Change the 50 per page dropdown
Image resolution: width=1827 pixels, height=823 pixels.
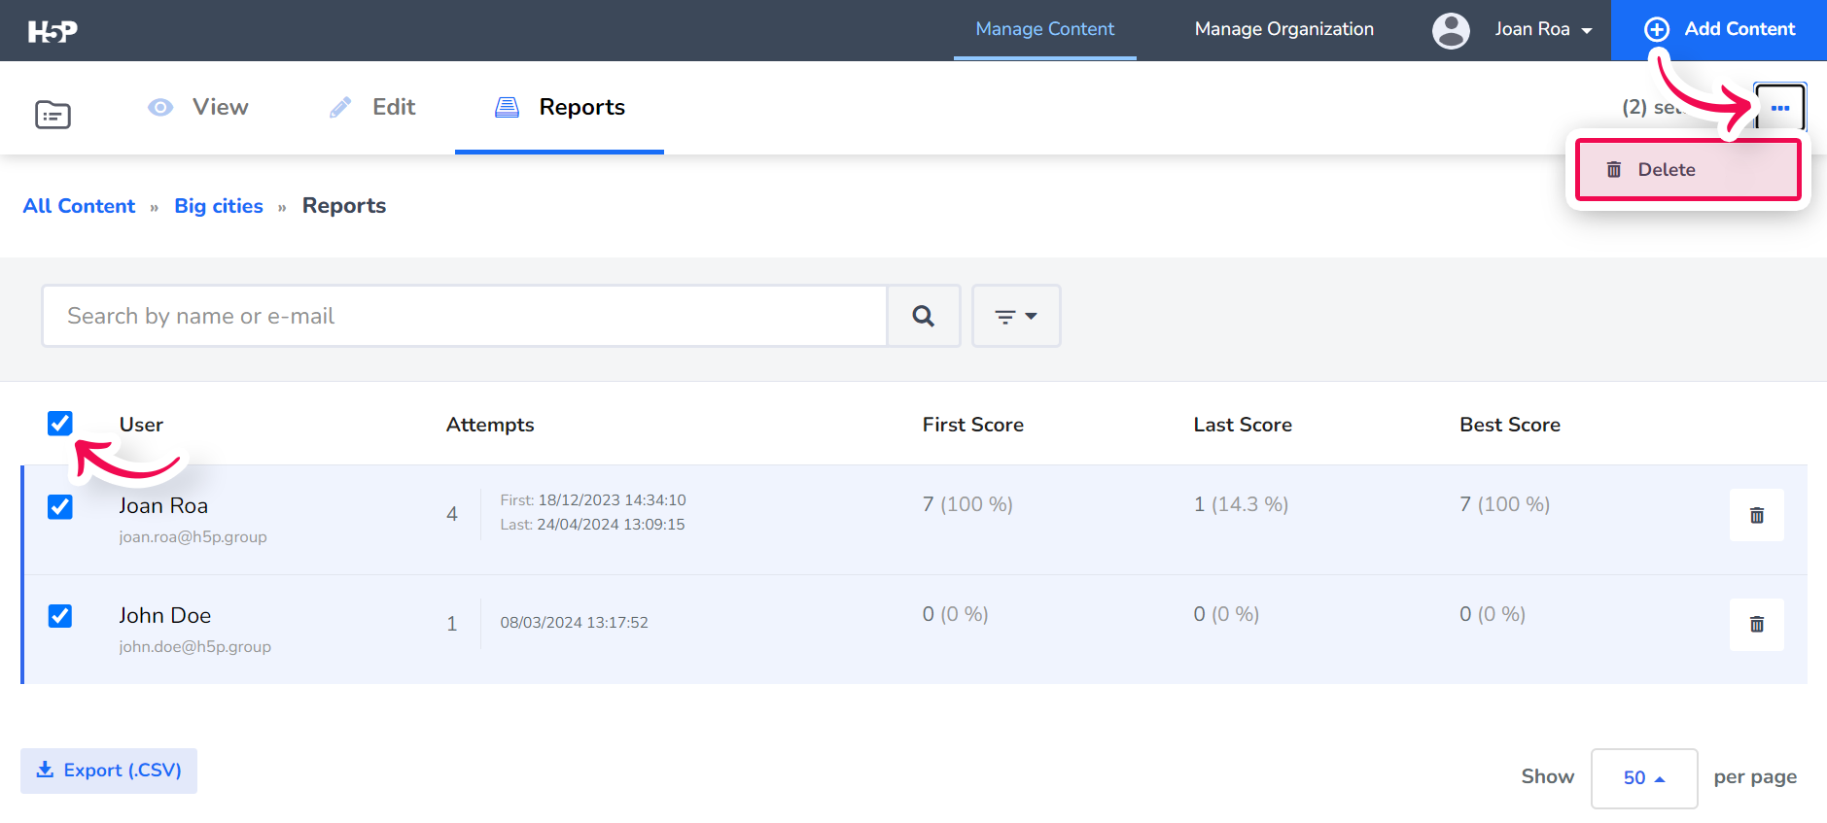(1644, 778)
